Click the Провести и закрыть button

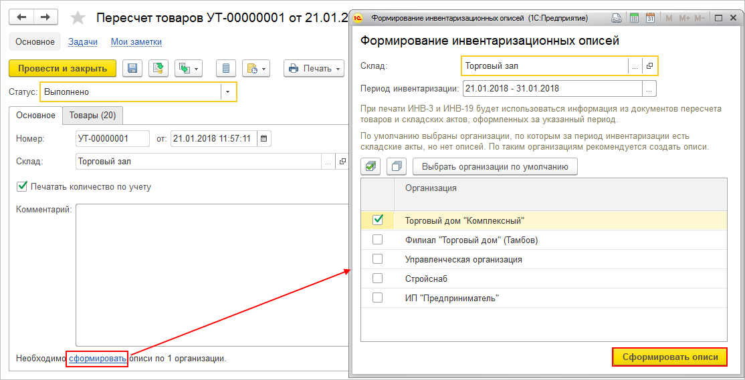coord(62,68)
